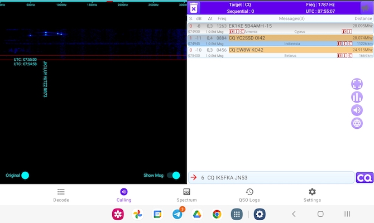Tap the globe map floating button

(x=357, y=123)
